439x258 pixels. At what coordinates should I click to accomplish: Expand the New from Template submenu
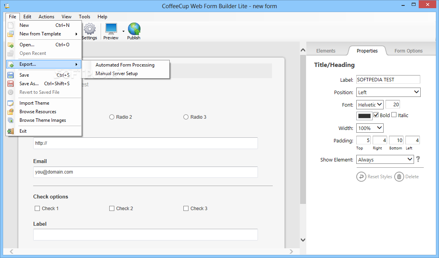[x=76, y=34]
